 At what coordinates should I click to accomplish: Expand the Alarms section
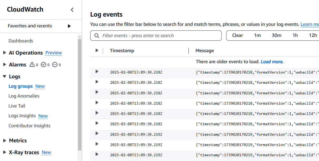[x=4, y=65]
